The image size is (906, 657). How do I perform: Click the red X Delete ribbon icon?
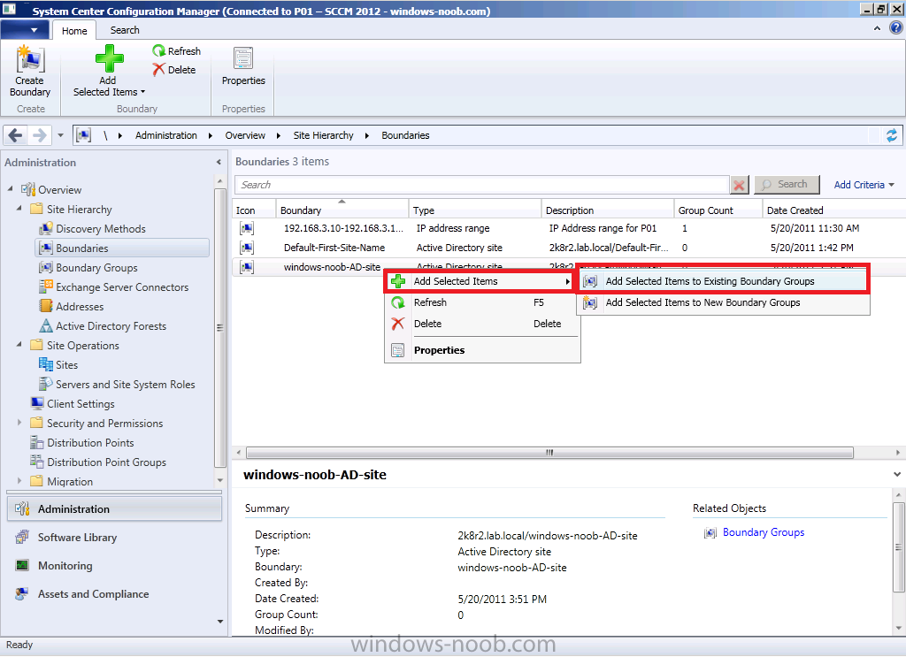[x=159, y=70]
